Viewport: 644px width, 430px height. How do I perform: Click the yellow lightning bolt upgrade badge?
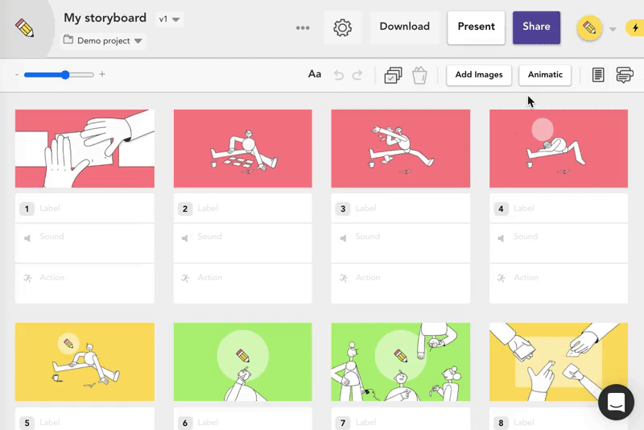click(x=634, y=28)
